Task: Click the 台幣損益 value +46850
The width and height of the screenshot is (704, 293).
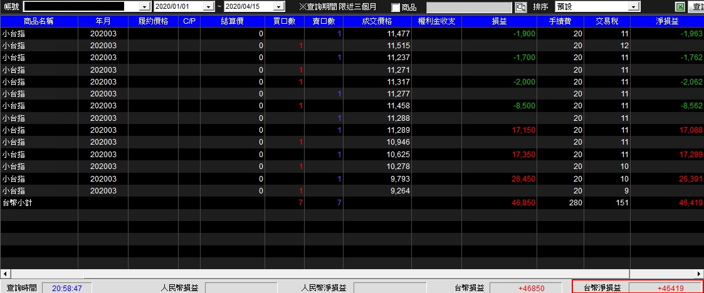Action: [526, 288]
